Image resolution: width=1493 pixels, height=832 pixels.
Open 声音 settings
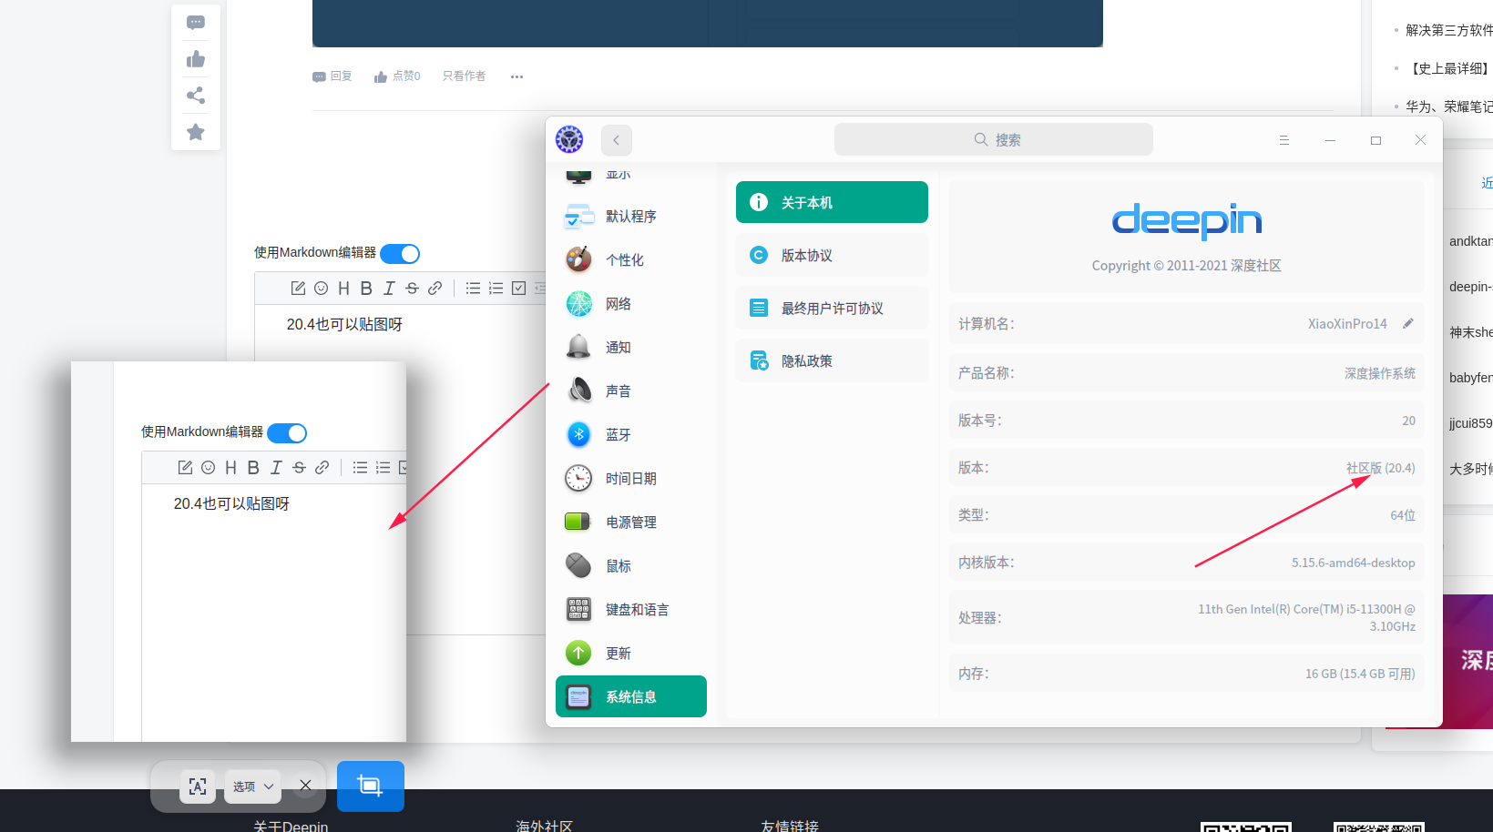[631, 391]
